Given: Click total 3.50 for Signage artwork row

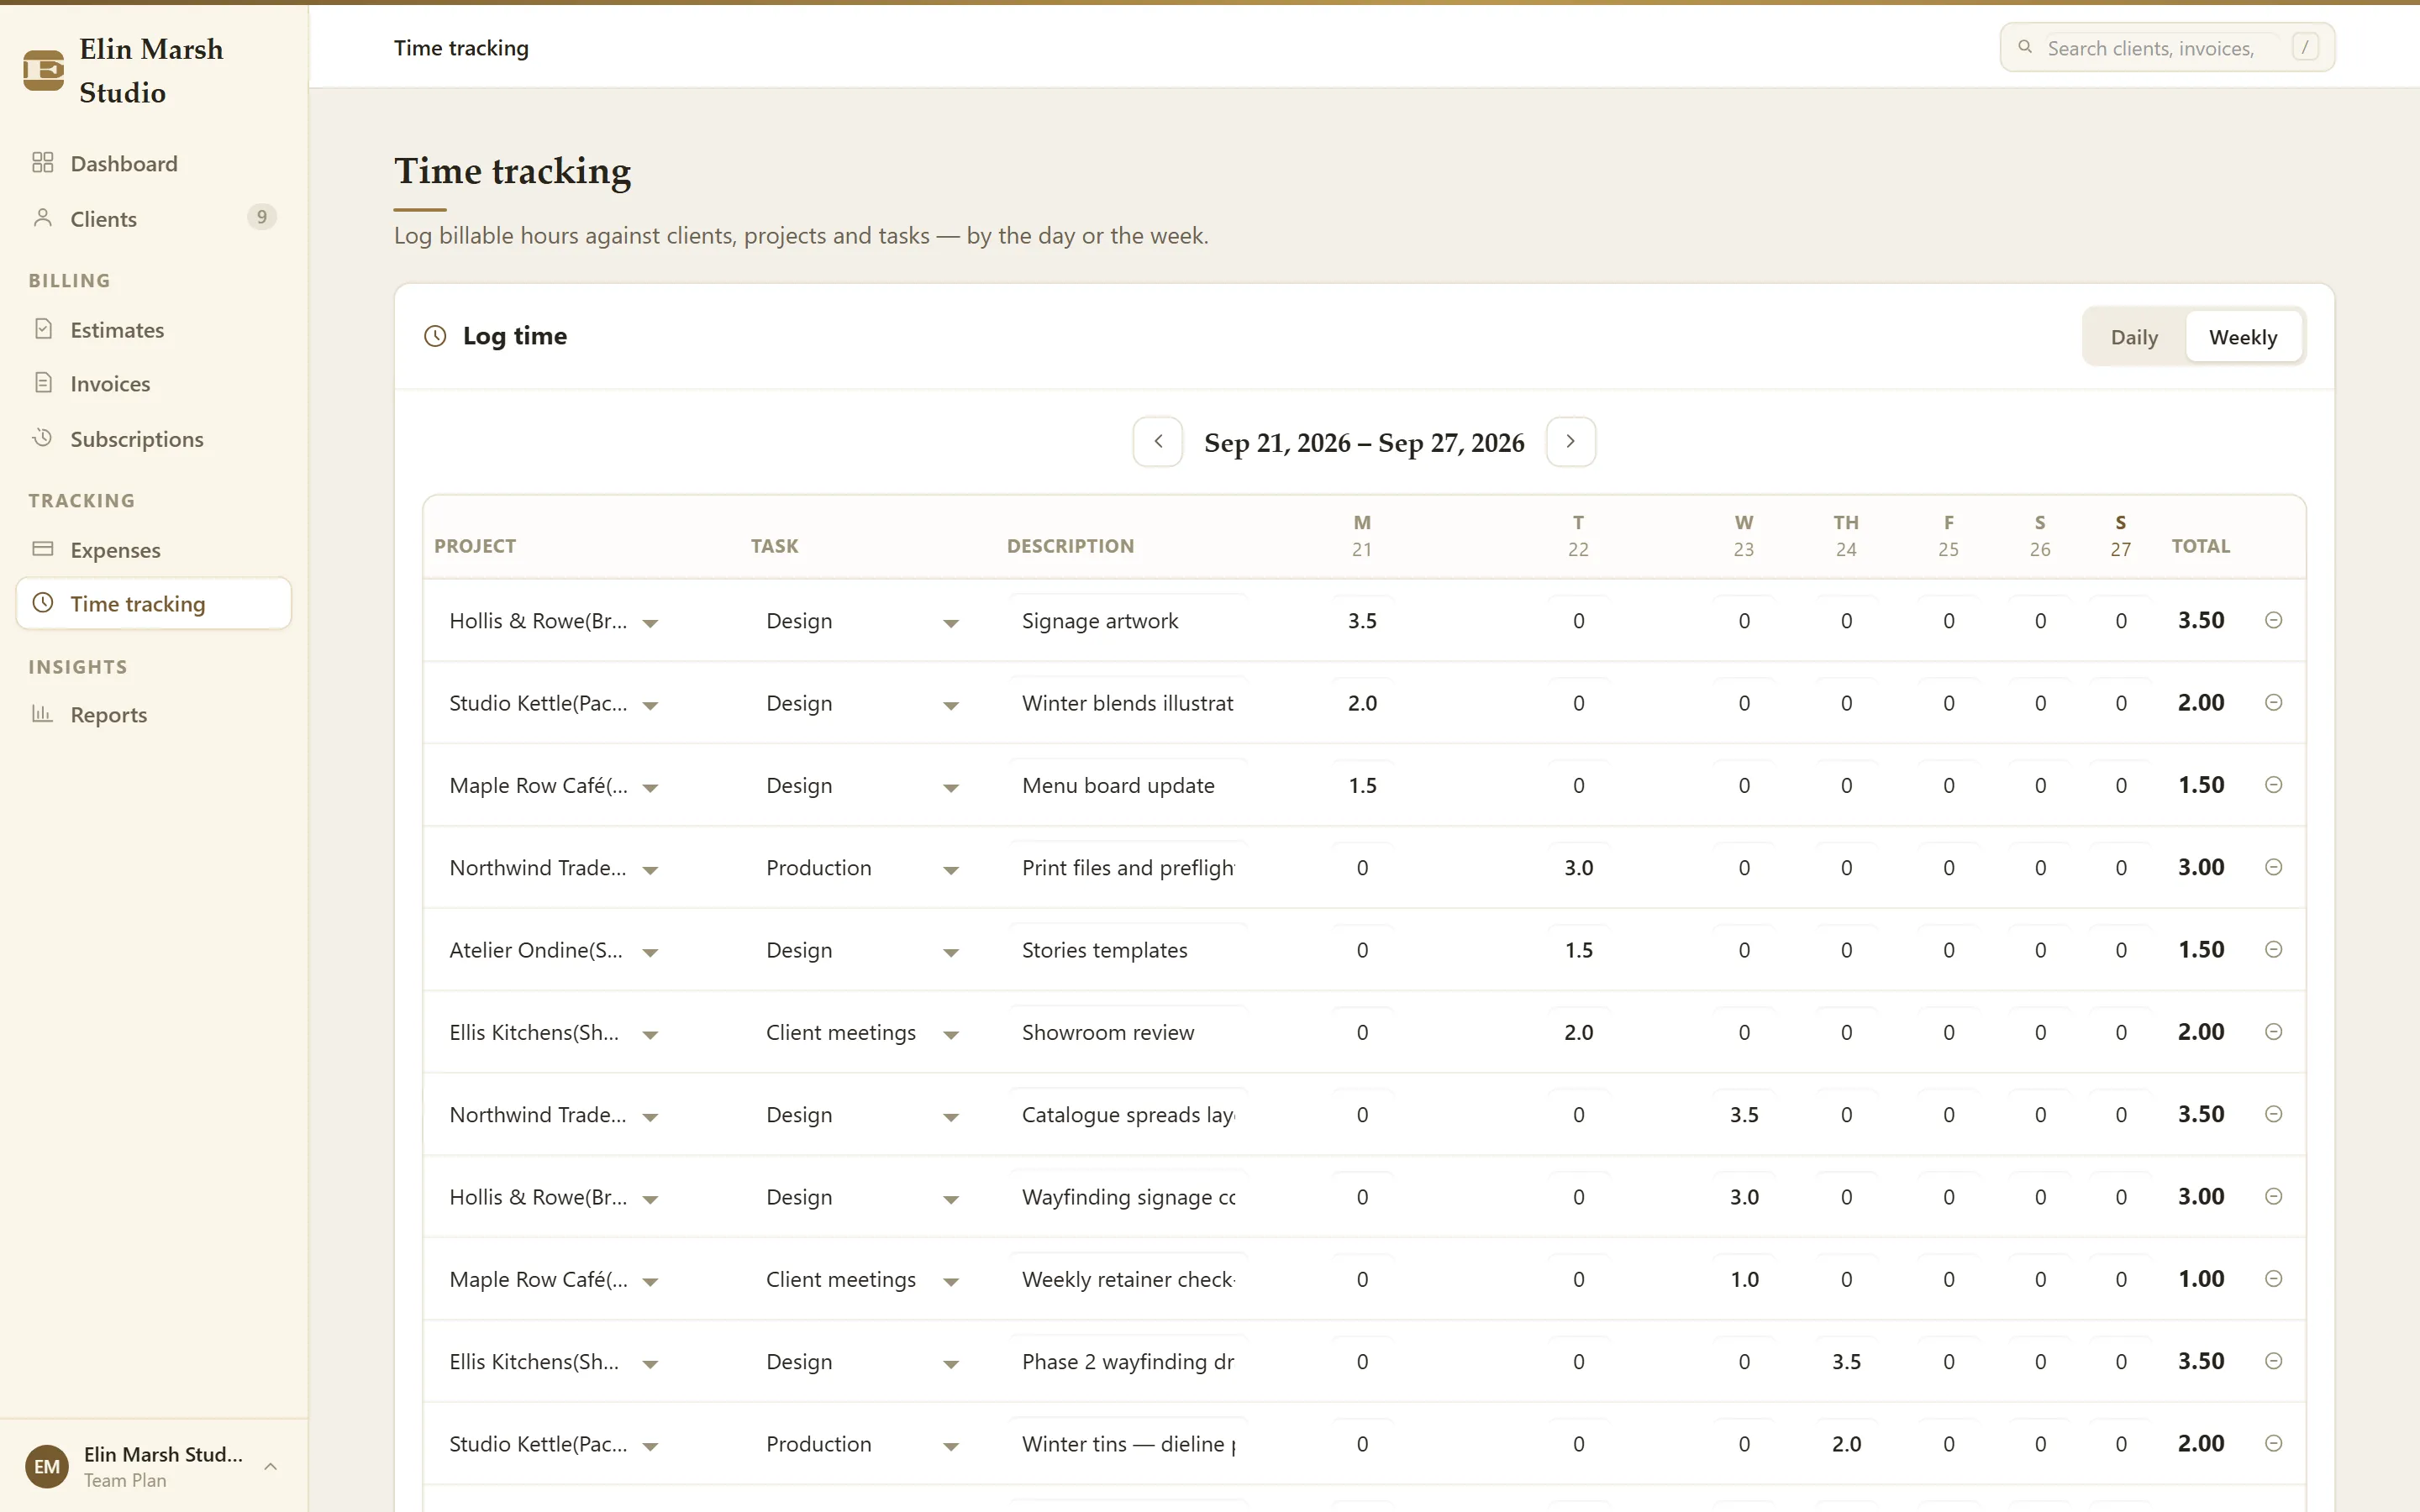Looking at the screenshot, I should point(2201,620).
